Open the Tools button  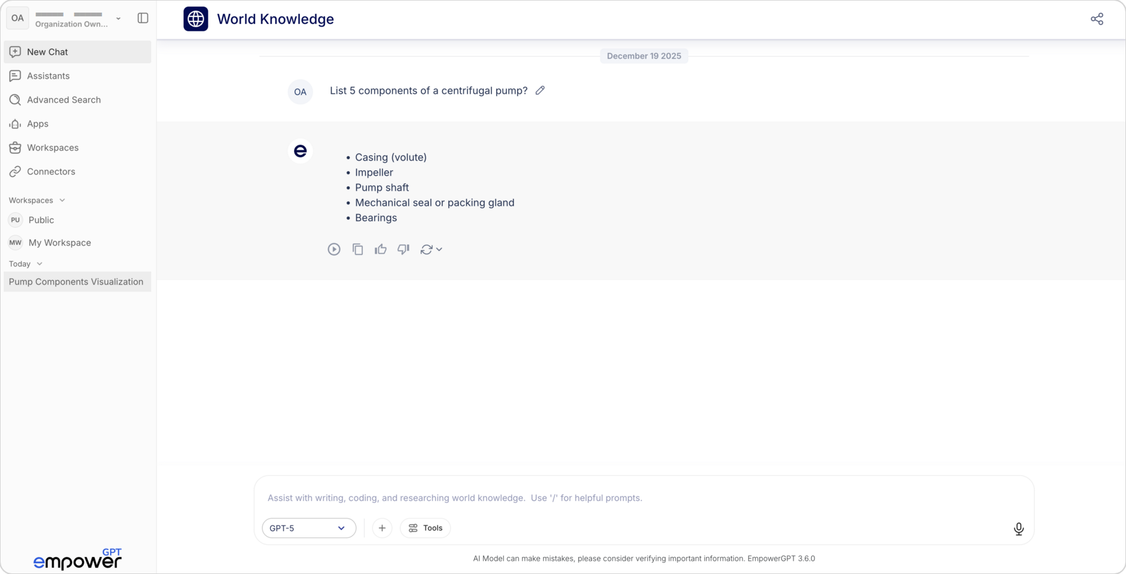[425, 528]
